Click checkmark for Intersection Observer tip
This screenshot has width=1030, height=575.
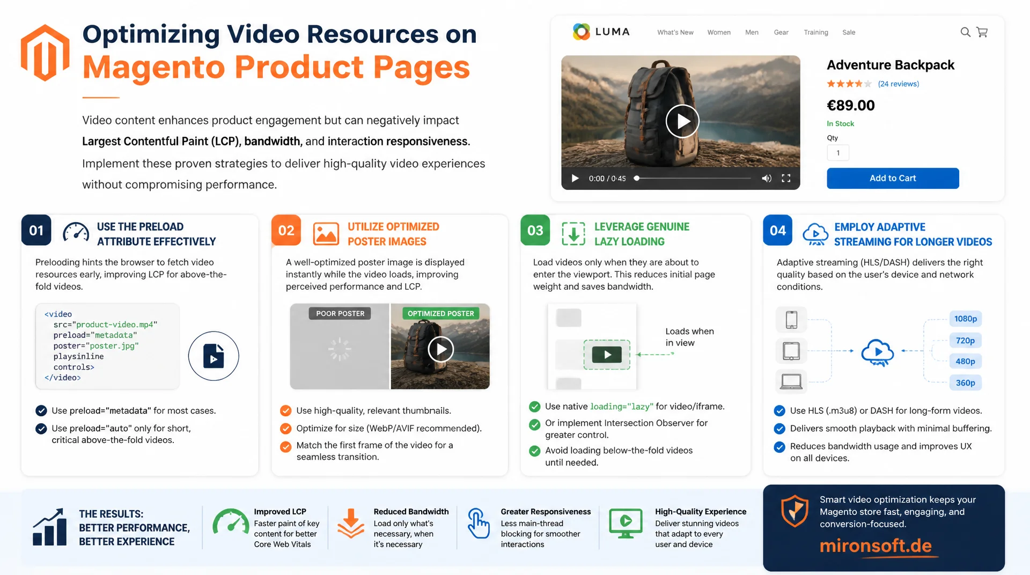pos(535,425)
